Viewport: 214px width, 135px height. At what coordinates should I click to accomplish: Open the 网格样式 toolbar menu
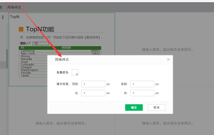[15, 7]
